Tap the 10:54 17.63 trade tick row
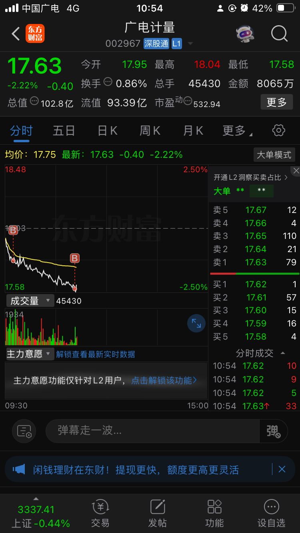 click(254, 406)
